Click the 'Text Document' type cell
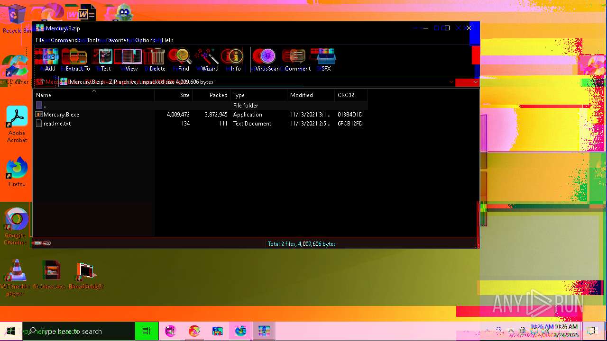The image size is (607, 341). pos(252,124)
